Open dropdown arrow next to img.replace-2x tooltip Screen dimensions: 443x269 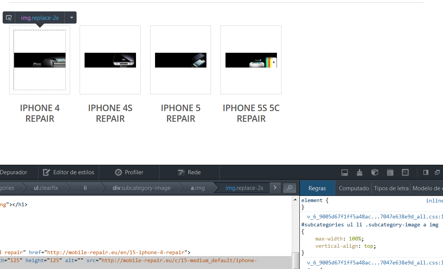(72, 18)
